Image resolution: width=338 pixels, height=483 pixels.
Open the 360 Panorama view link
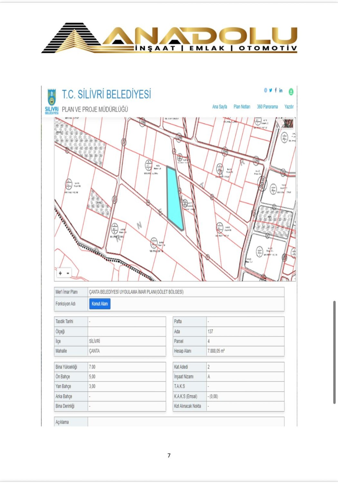[267, 107]
